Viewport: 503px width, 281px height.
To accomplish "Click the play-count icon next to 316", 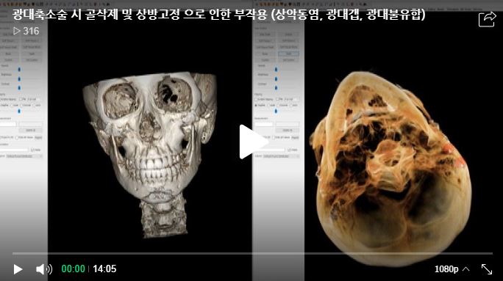I will [17, 31].
